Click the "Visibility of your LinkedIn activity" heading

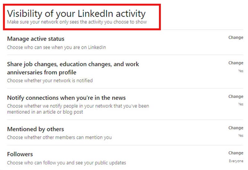76,14
